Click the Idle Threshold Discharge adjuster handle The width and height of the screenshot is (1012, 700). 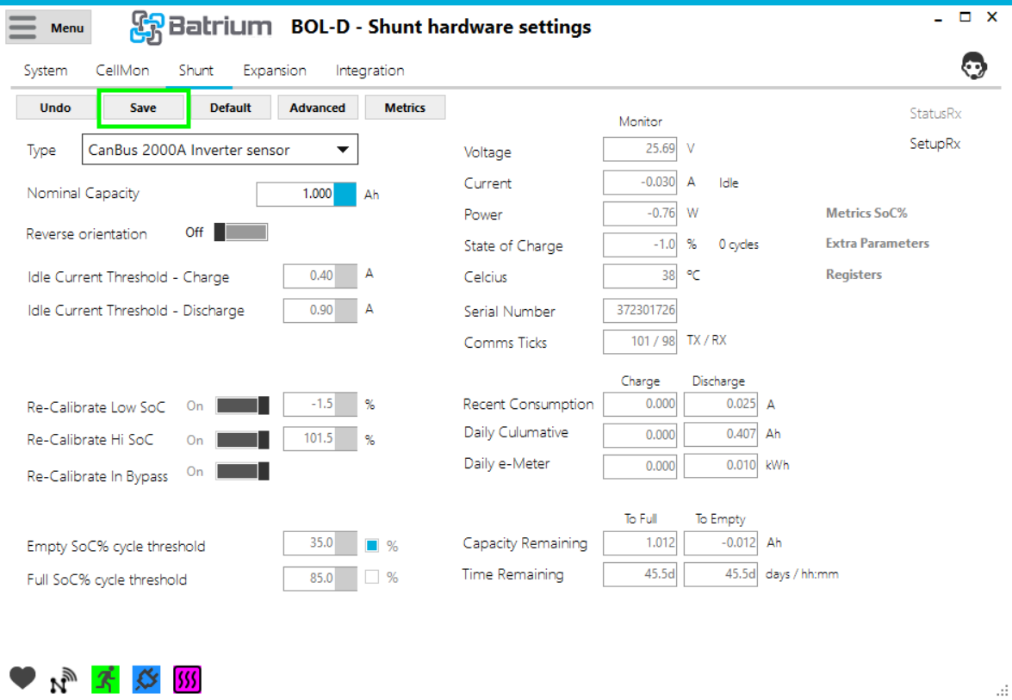346,310
